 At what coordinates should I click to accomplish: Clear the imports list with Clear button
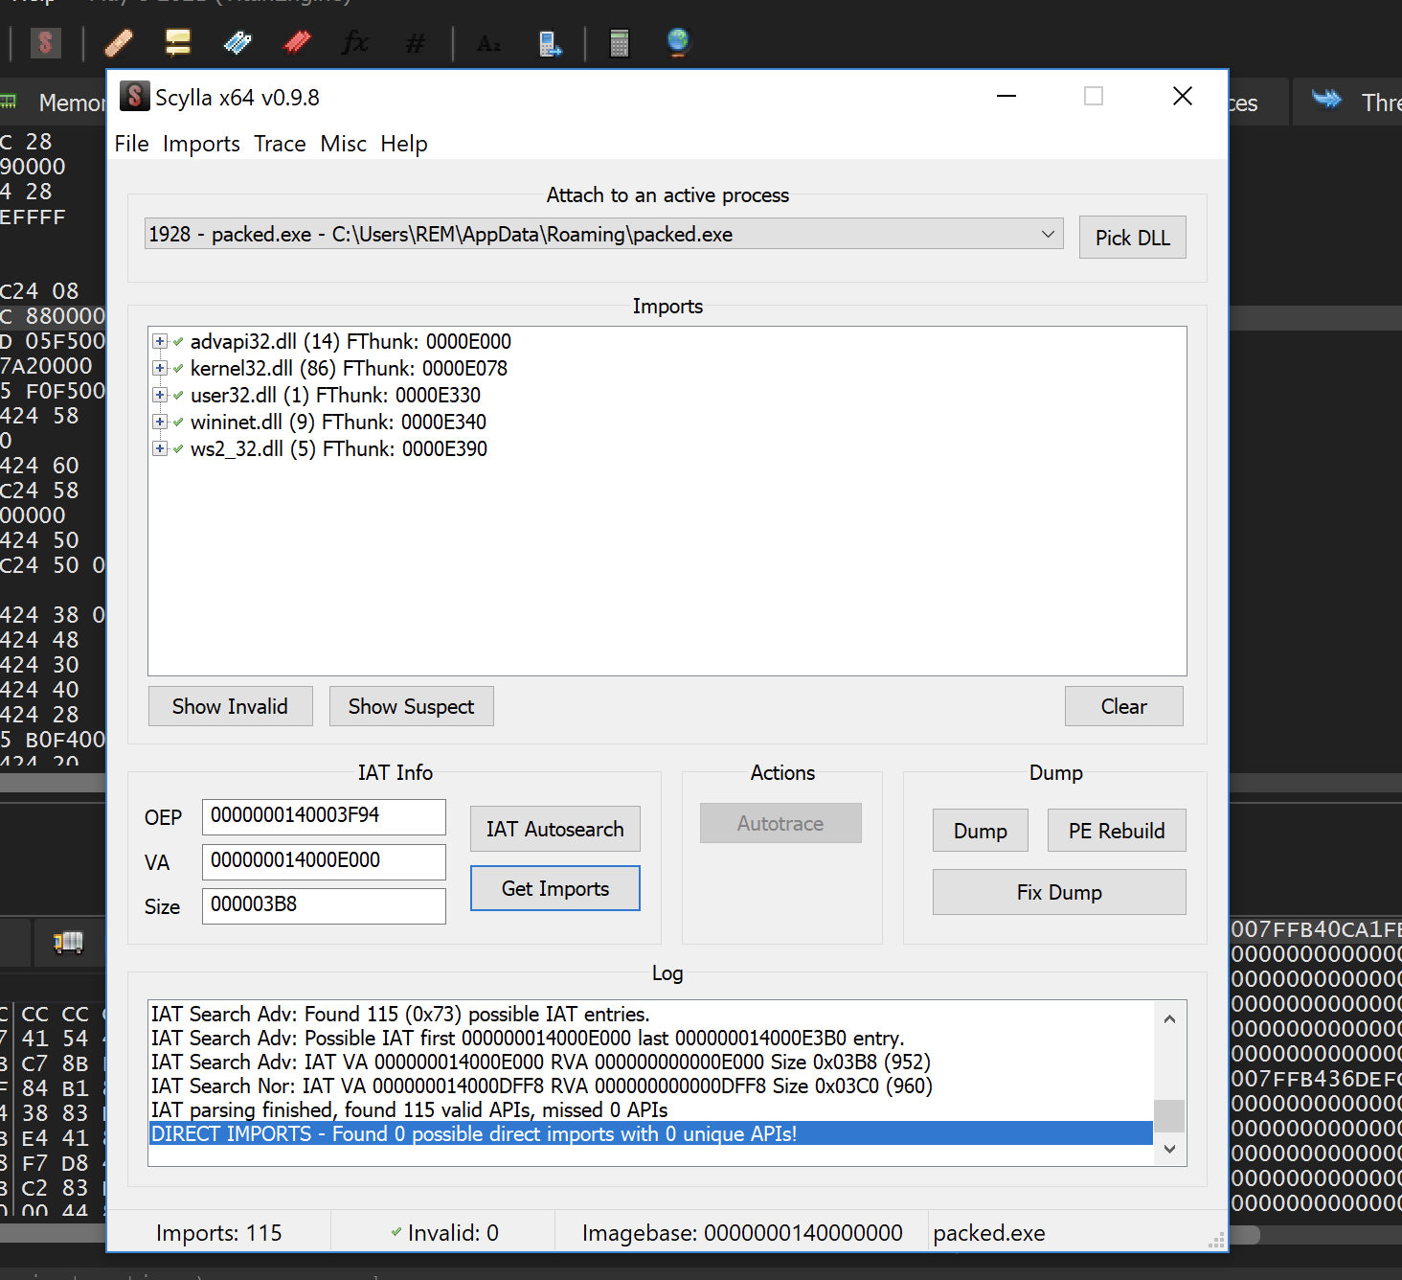pos(1124,706)
